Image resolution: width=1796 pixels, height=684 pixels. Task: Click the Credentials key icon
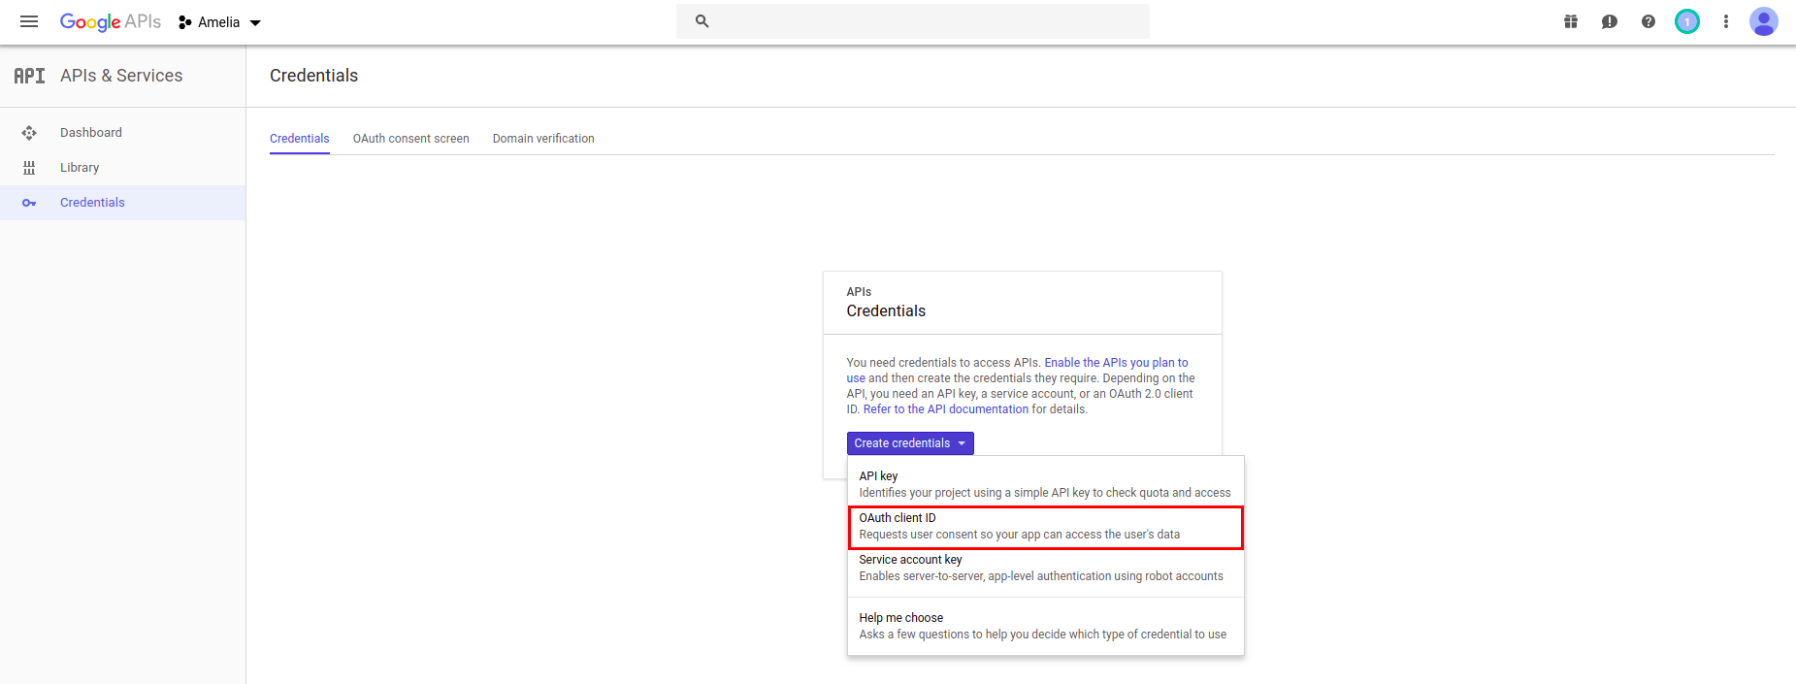pyautogui.click(x=29, y=203)
